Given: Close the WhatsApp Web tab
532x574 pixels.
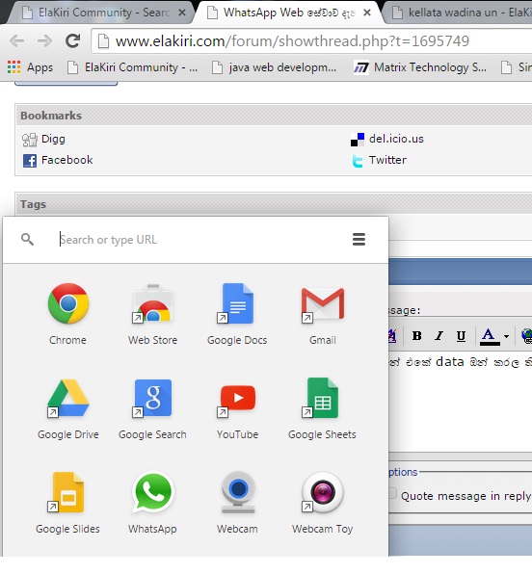Looking at the screenshot, I should pyautogui.click(x=367, y=13).
